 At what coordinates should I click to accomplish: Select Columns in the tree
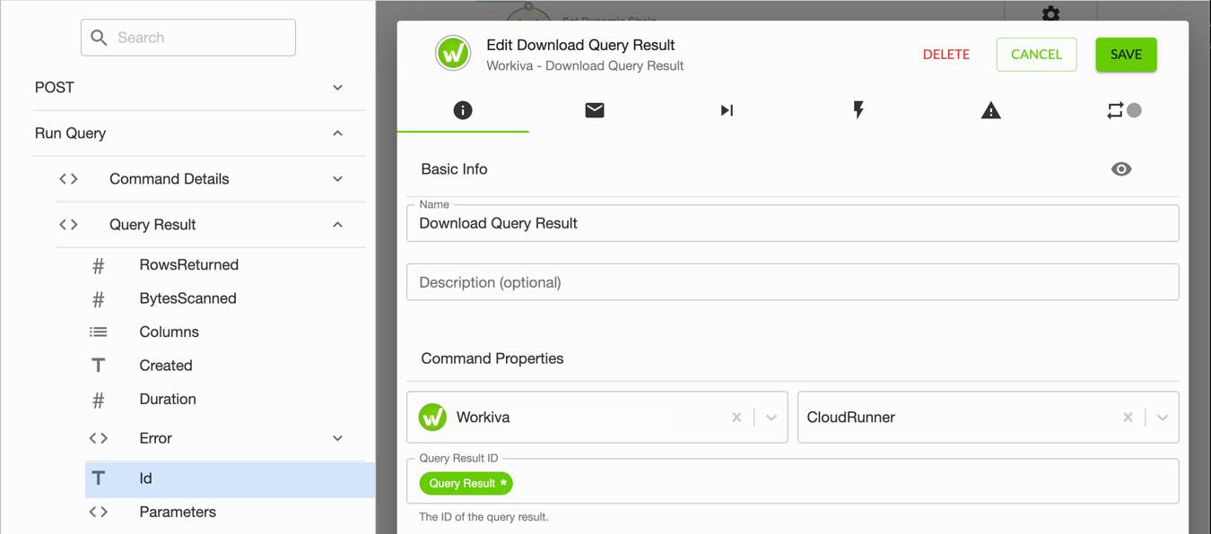(x=170, y=332)
